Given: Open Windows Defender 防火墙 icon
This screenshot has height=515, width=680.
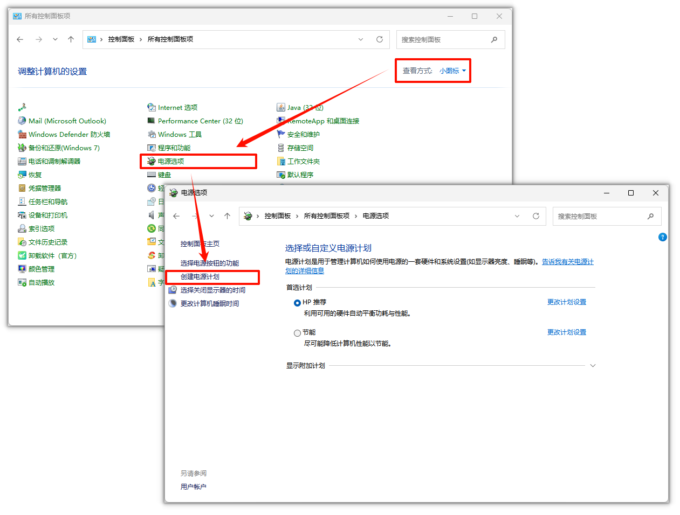Looking at the screenshot, I should click(22, 135).
